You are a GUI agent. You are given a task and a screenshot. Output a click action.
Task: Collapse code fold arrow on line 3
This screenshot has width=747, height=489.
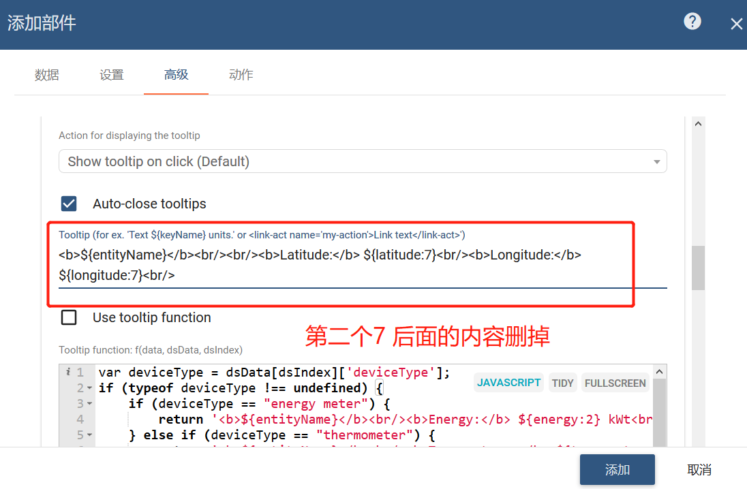89,405
